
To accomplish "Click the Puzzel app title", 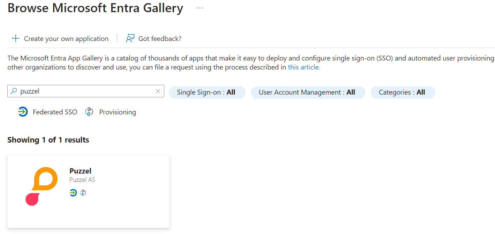I will (80, 171).
